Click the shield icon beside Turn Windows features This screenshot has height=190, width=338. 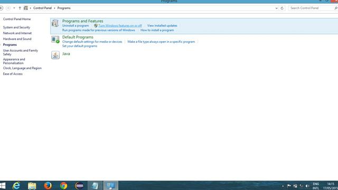click(96, 26)
